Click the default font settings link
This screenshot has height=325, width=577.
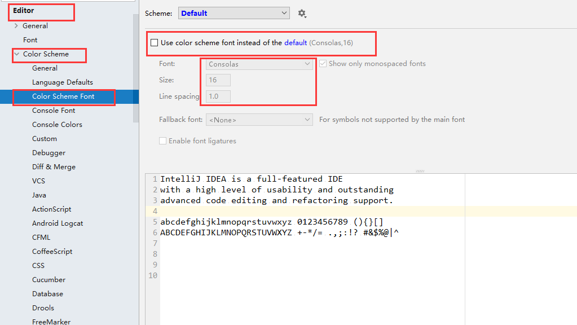point(296,43)
